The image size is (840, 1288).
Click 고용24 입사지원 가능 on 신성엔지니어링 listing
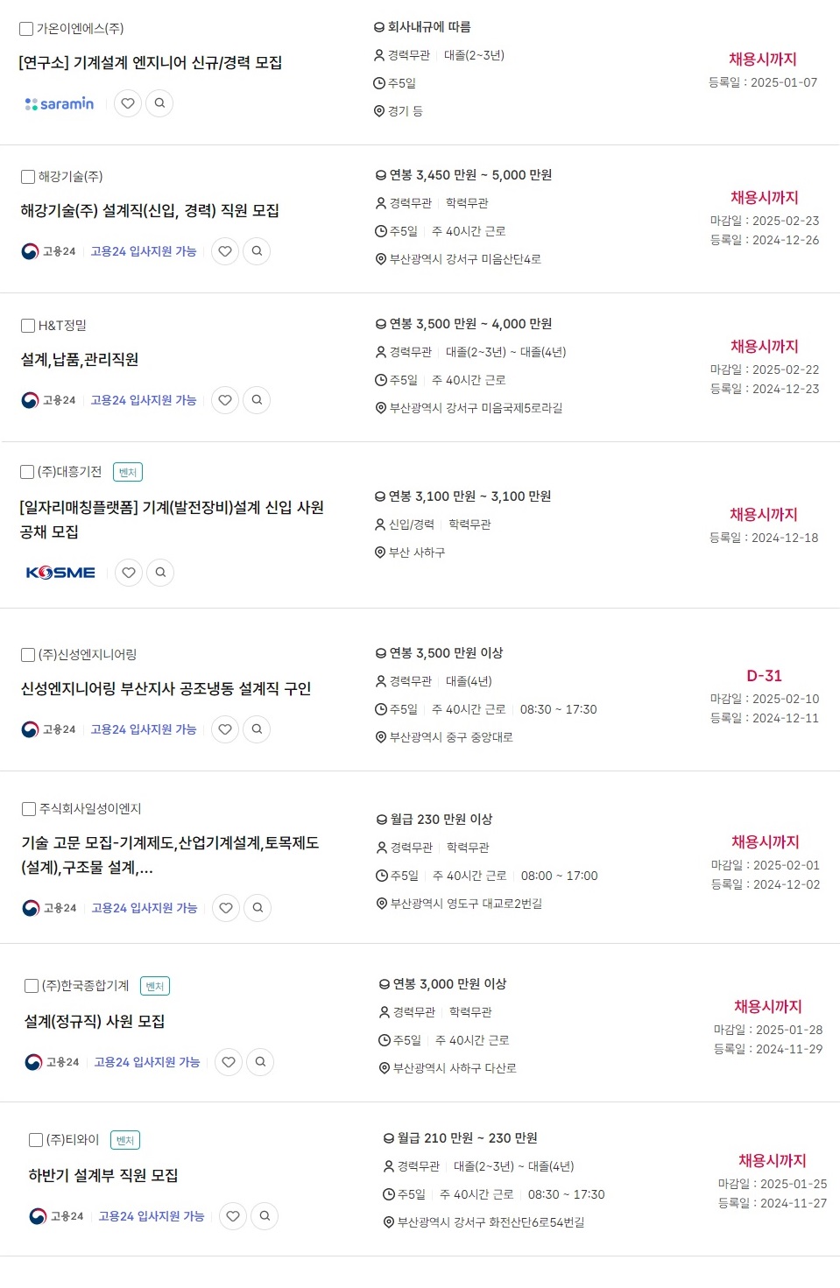(144, 729)
